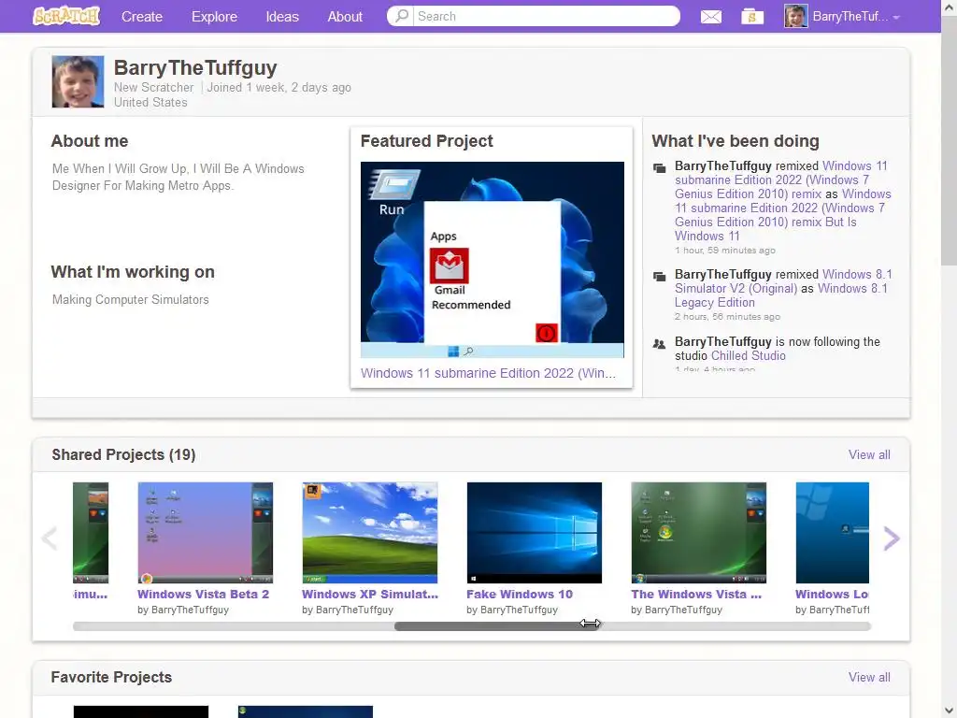
Task: Open Windows Vista Beta 2 project title
Action: pyautogui.click(x=203, y=594)
